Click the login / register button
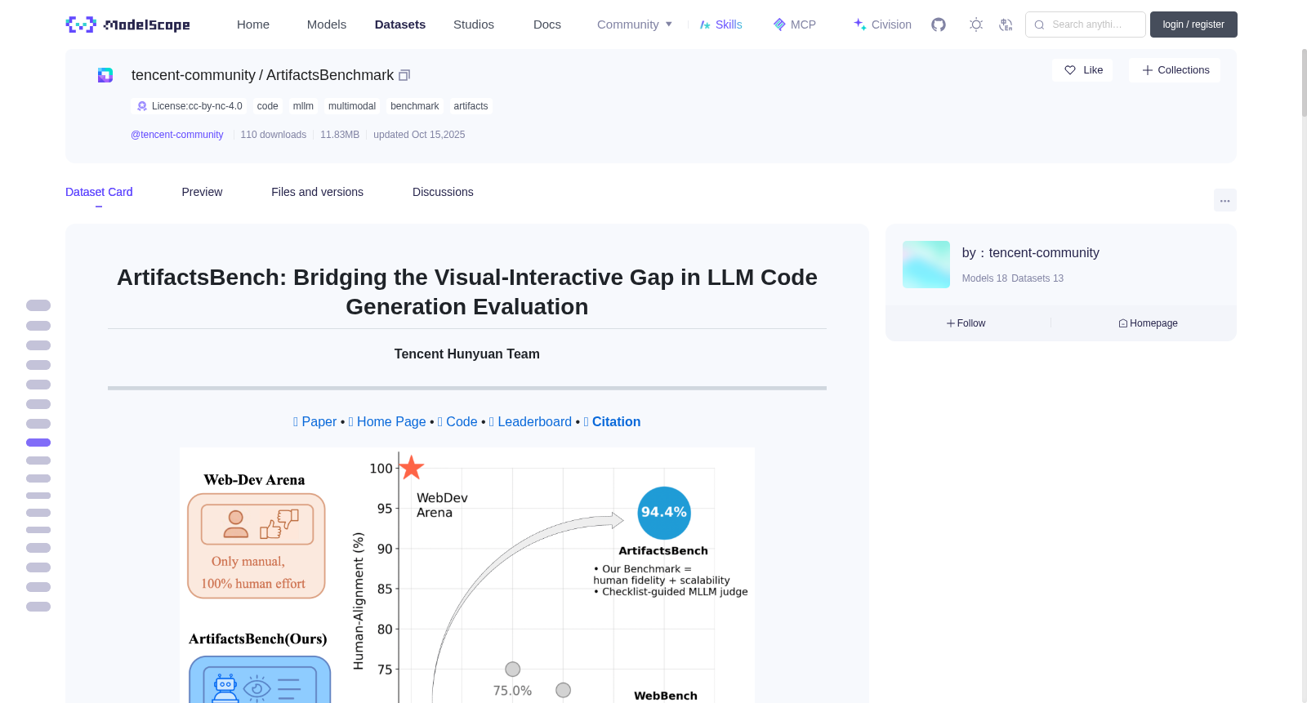Viewport: 1307px width, 703px height. point(1193,24)
